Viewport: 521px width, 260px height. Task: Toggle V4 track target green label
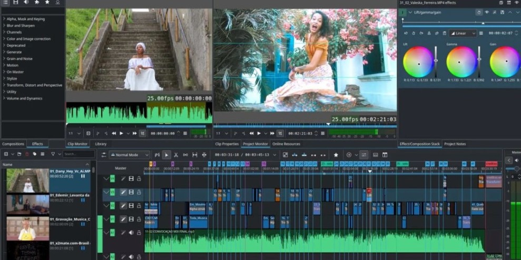112,179
